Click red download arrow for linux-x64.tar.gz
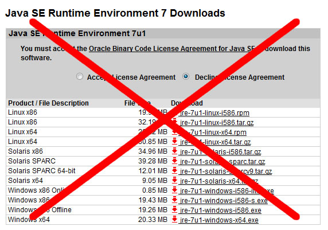Image resolution: width=328 pixels, height=230 pixels. 174,141
